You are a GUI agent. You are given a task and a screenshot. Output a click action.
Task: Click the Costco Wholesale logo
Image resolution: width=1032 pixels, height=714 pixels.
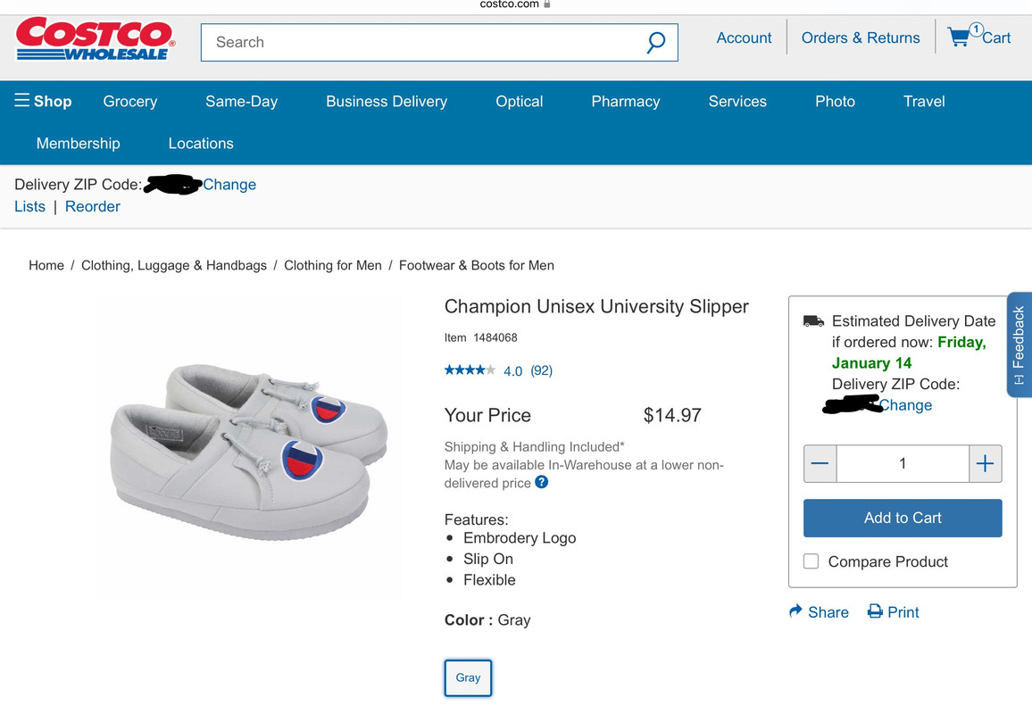point(96,38)
